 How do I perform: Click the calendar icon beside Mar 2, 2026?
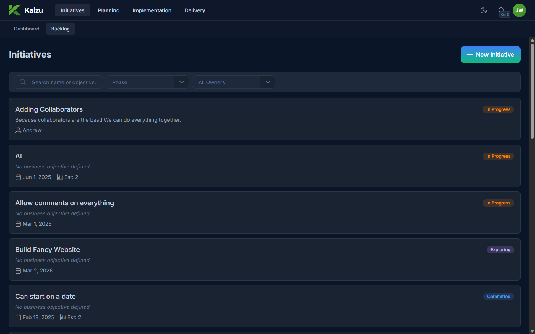18,271
